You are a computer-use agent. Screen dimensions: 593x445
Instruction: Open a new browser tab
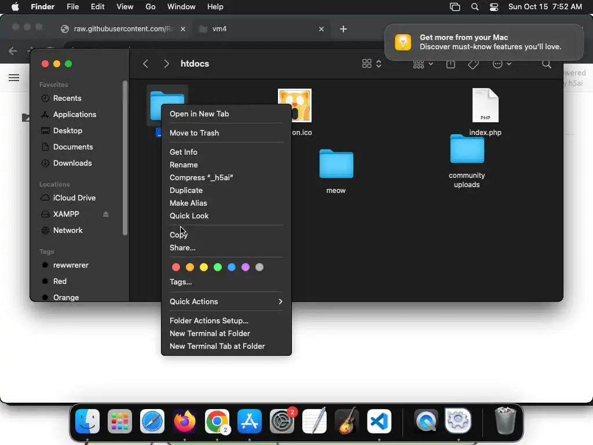(x=343, y=29)
